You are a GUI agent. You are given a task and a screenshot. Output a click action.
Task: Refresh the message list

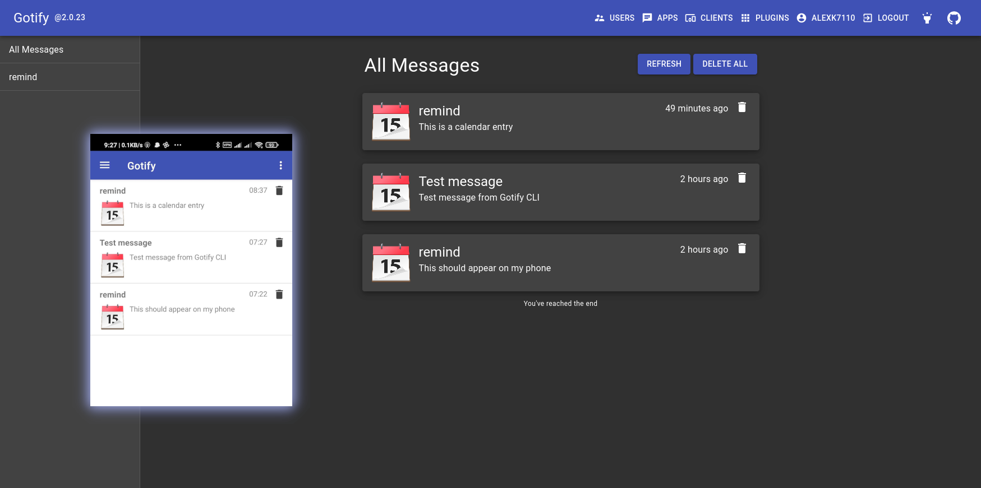[664, 64]
